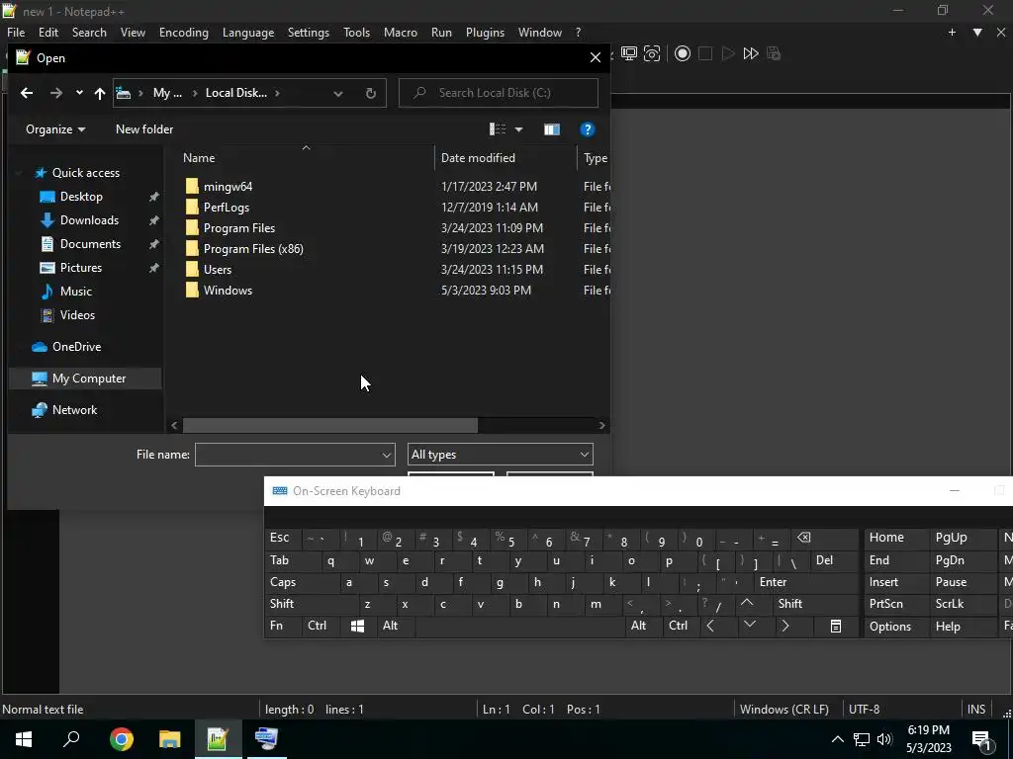Expand the File name history dropdown arrow

point(387,455)
